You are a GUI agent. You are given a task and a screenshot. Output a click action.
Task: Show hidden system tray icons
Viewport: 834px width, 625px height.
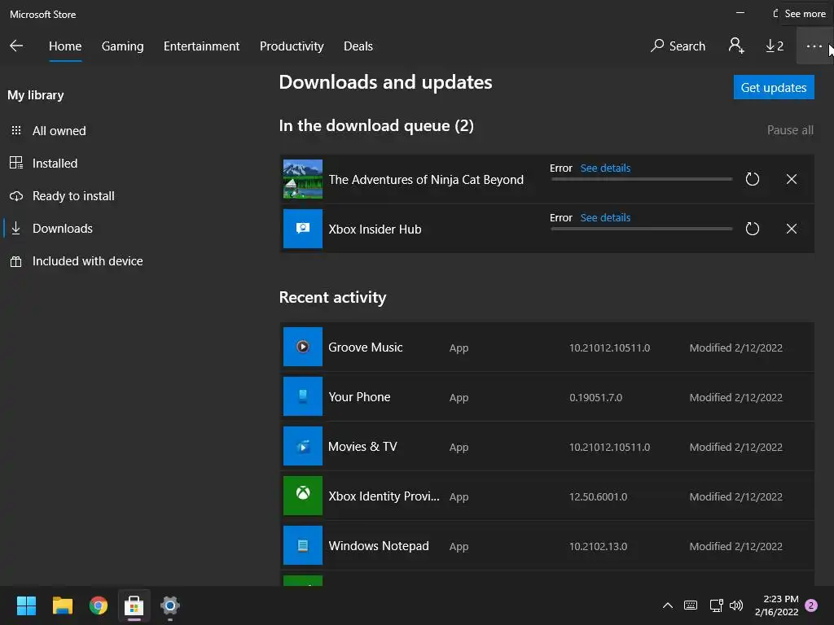(x=668, y=605)
